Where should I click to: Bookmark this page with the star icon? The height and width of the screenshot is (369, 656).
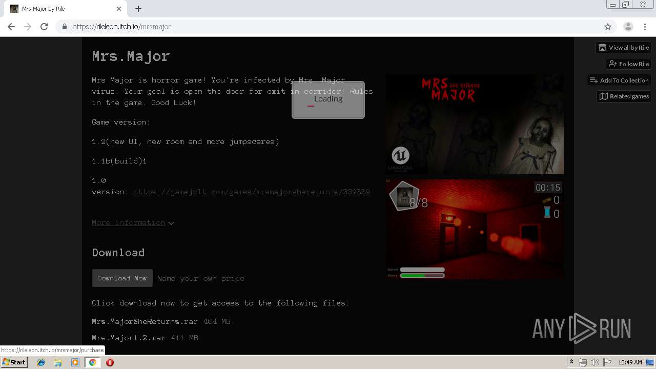coord(608,27)
